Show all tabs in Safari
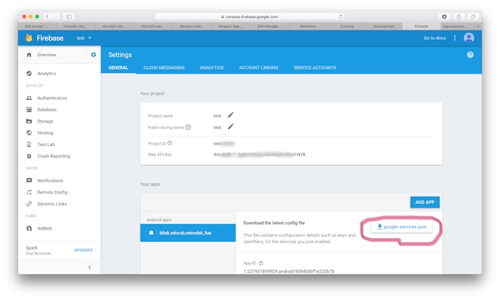Screen dimensions: 500x300 [x=473, y=17]
